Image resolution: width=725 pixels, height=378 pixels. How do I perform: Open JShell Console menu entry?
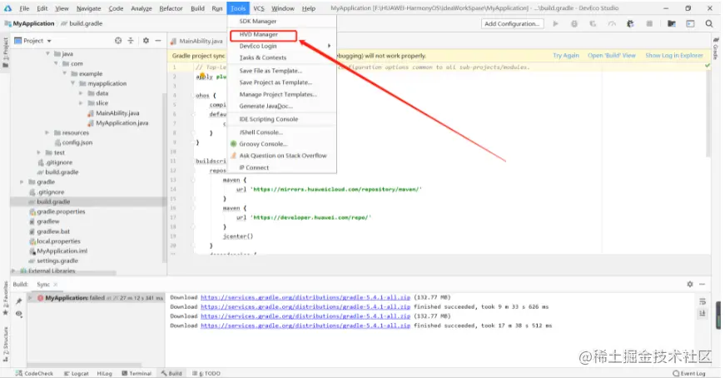(261, 132)
